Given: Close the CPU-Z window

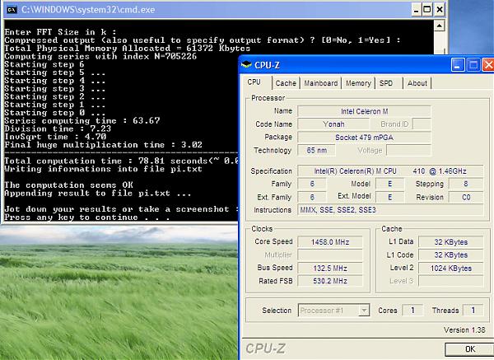Looking at the screenshot, I should tap(488, 65).
